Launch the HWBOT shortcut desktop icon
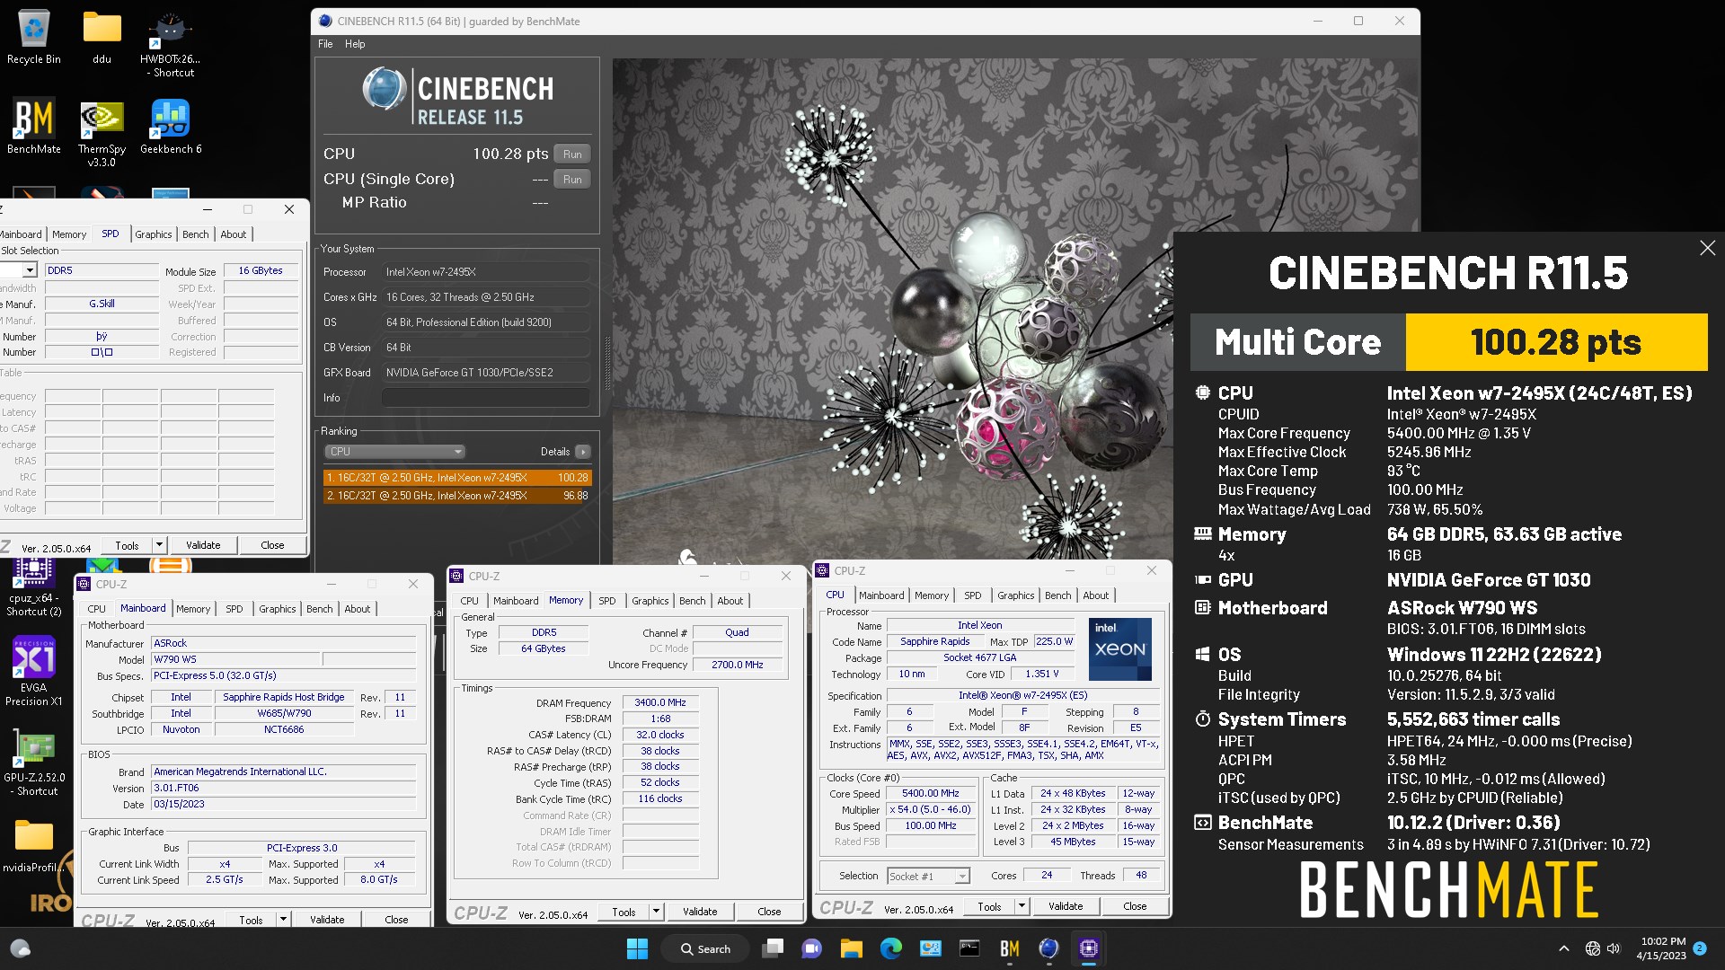 171,45
